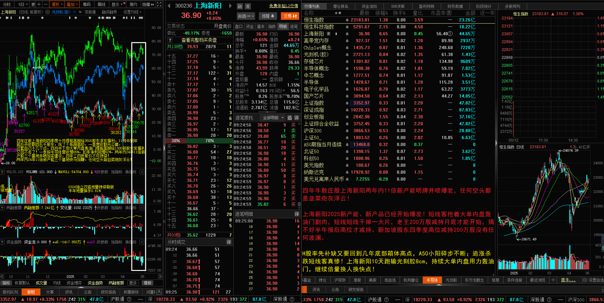Screen dimensions: 604x303
Task: Toggle the 成交量 indicator
Action: (x=41, y=283)
